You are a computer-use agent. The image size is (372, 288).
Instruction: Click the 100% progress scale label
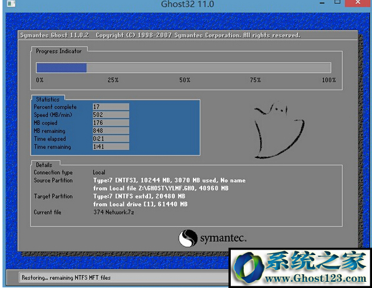pos(329,80)
